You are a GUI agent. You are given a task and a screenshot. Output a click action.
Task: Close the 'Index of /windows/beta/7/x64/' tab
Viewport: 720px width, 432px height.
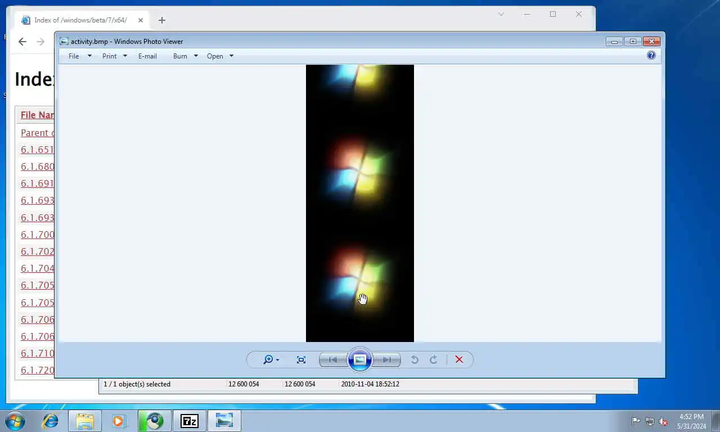coord(141,20)
